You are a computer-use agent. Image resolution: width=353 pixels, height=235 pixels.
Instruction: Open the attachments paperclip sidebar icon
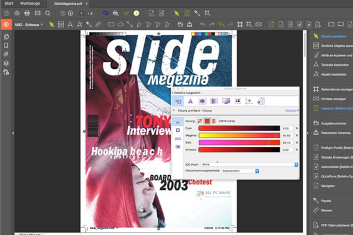[x=6, y=54]
